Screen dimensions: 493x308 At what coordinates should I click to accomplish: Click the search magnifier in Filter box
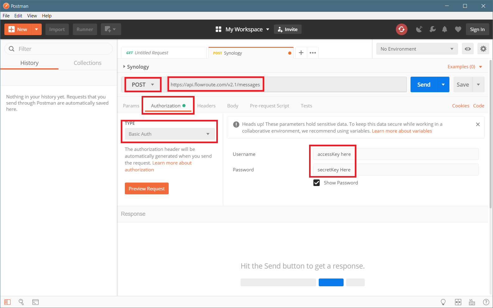pos(12,49)
